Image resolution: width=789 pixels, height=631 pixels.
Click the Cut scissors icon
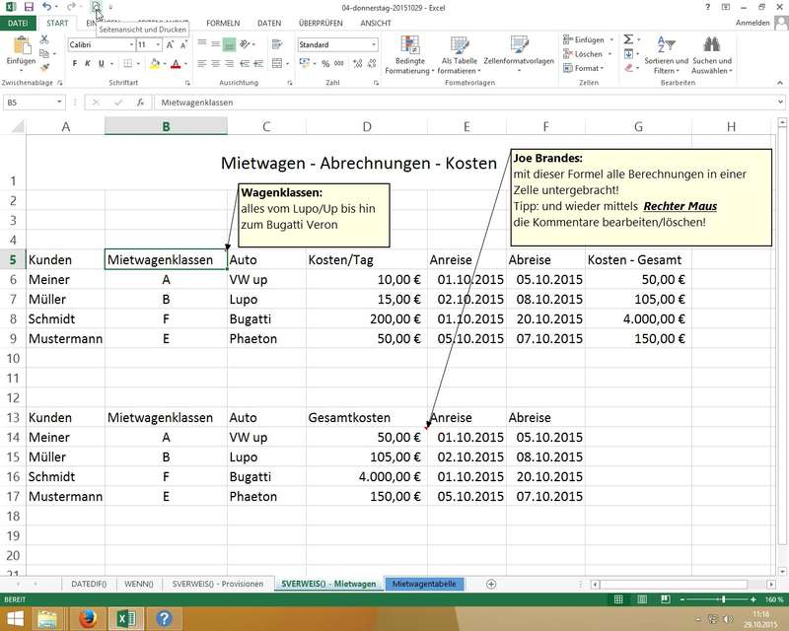44,39
